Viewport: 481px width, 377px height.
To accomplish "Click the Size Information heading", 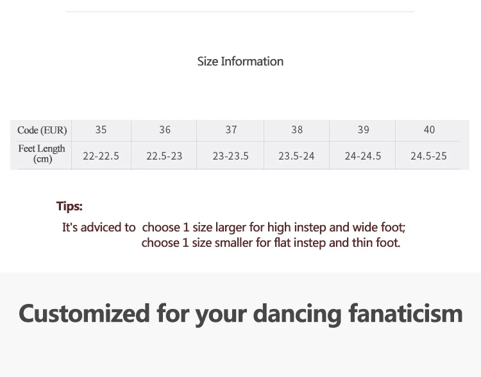I will (240, 62).
